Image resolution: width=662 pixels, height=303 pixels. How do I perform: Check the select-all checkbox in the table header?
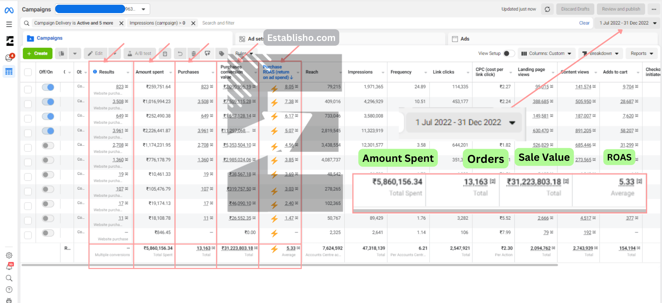coord(28,72)
